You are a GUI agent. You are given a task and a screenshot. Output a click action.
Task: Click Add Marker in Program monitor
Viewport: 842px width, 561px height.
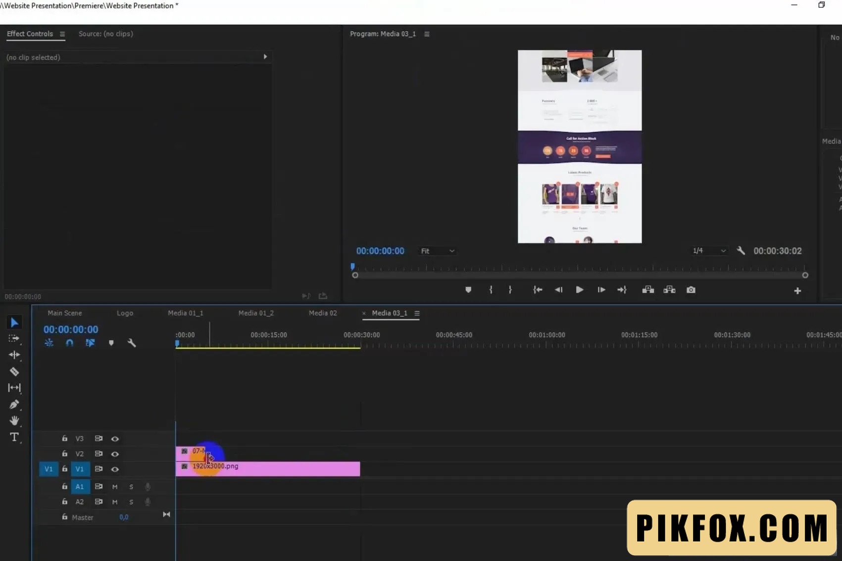click(x=468, y=290)
